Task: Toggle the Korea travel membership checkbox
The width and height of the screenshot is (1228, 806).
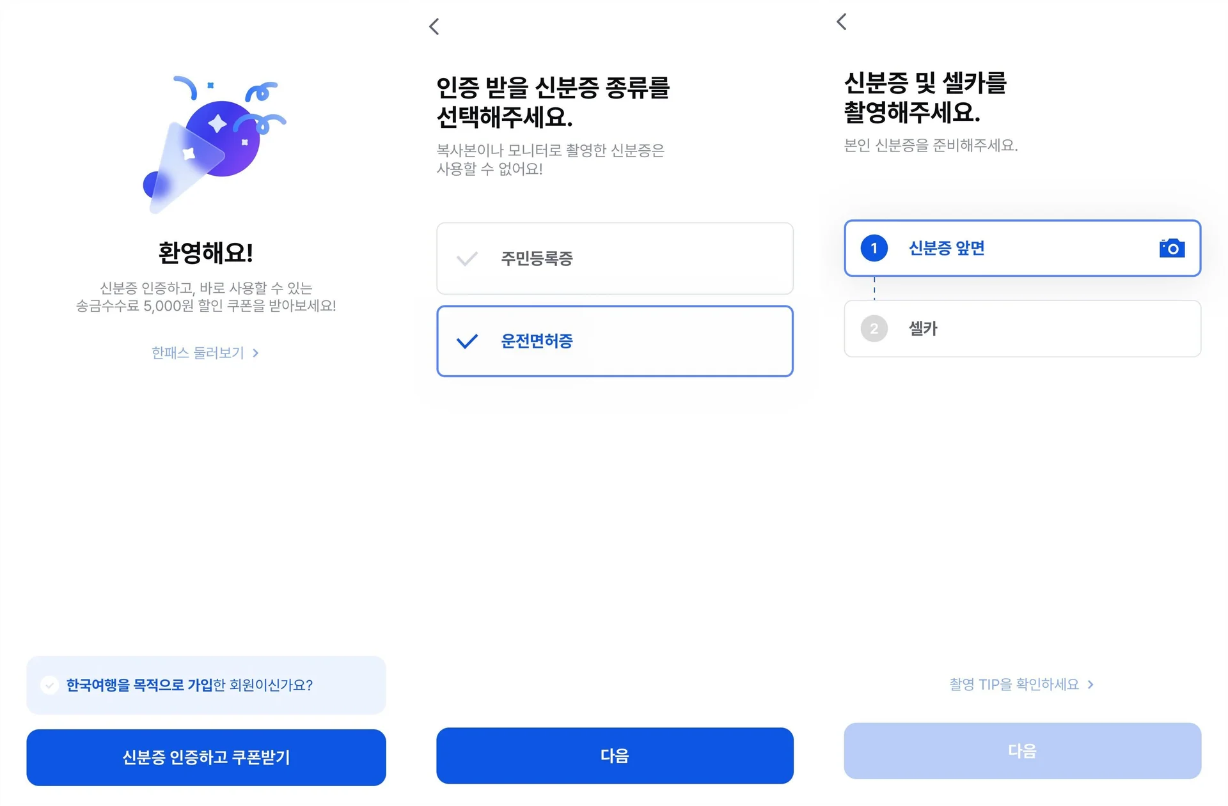Action: pyautogui.click(x=50, y=685)
